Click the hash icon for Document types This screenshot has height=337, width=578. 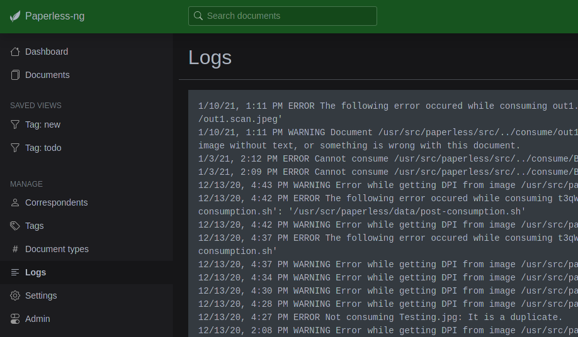tap(15, 249)
